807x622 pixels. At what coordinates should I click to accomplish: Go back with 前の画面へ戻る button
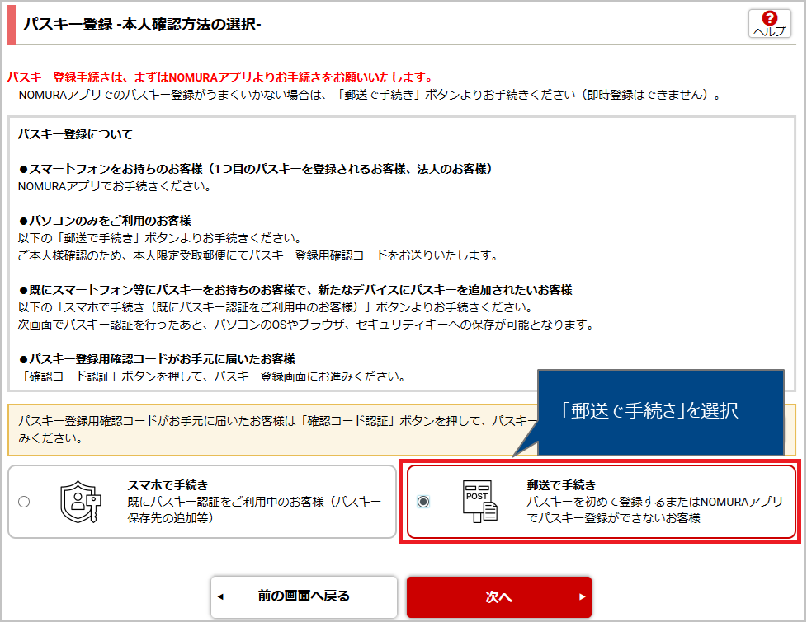[303, 596]
